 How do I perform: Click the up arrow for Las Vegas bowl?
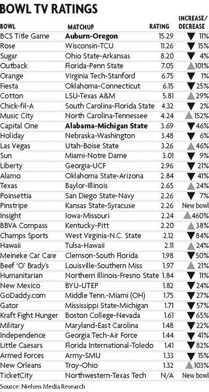coord(191,146)
